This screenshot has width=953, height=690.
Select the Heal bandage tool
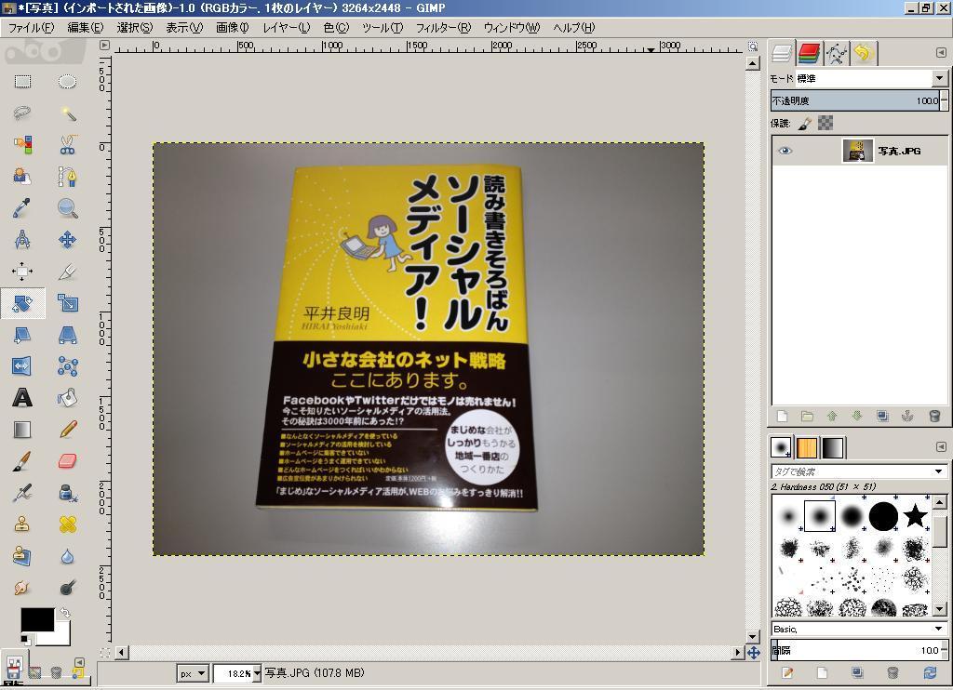(x=67, y=524)
